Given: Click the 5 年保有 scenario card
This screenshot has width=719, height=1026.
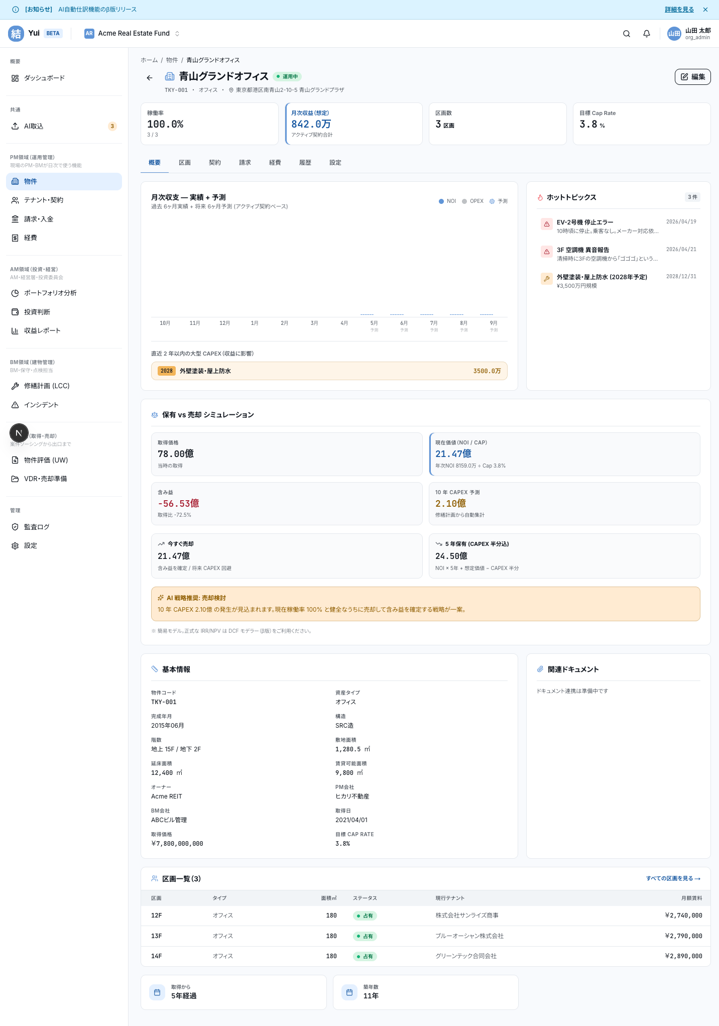Looking at the screenshot, I should 564,556.
